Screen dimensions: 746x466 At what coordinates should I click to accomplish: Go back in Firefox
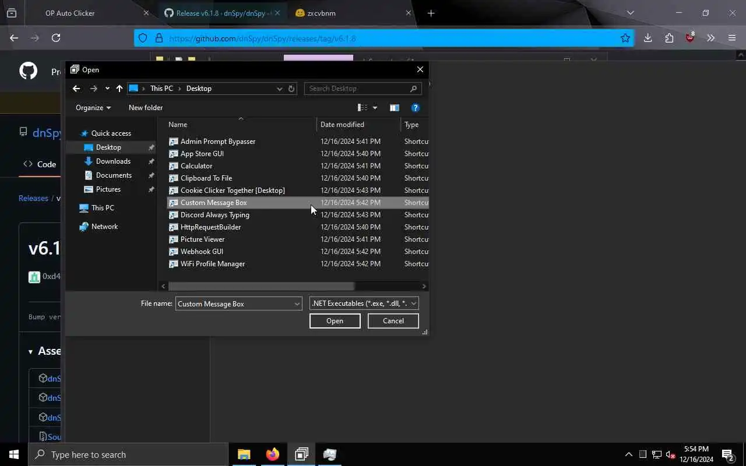[x=14, y=38]
